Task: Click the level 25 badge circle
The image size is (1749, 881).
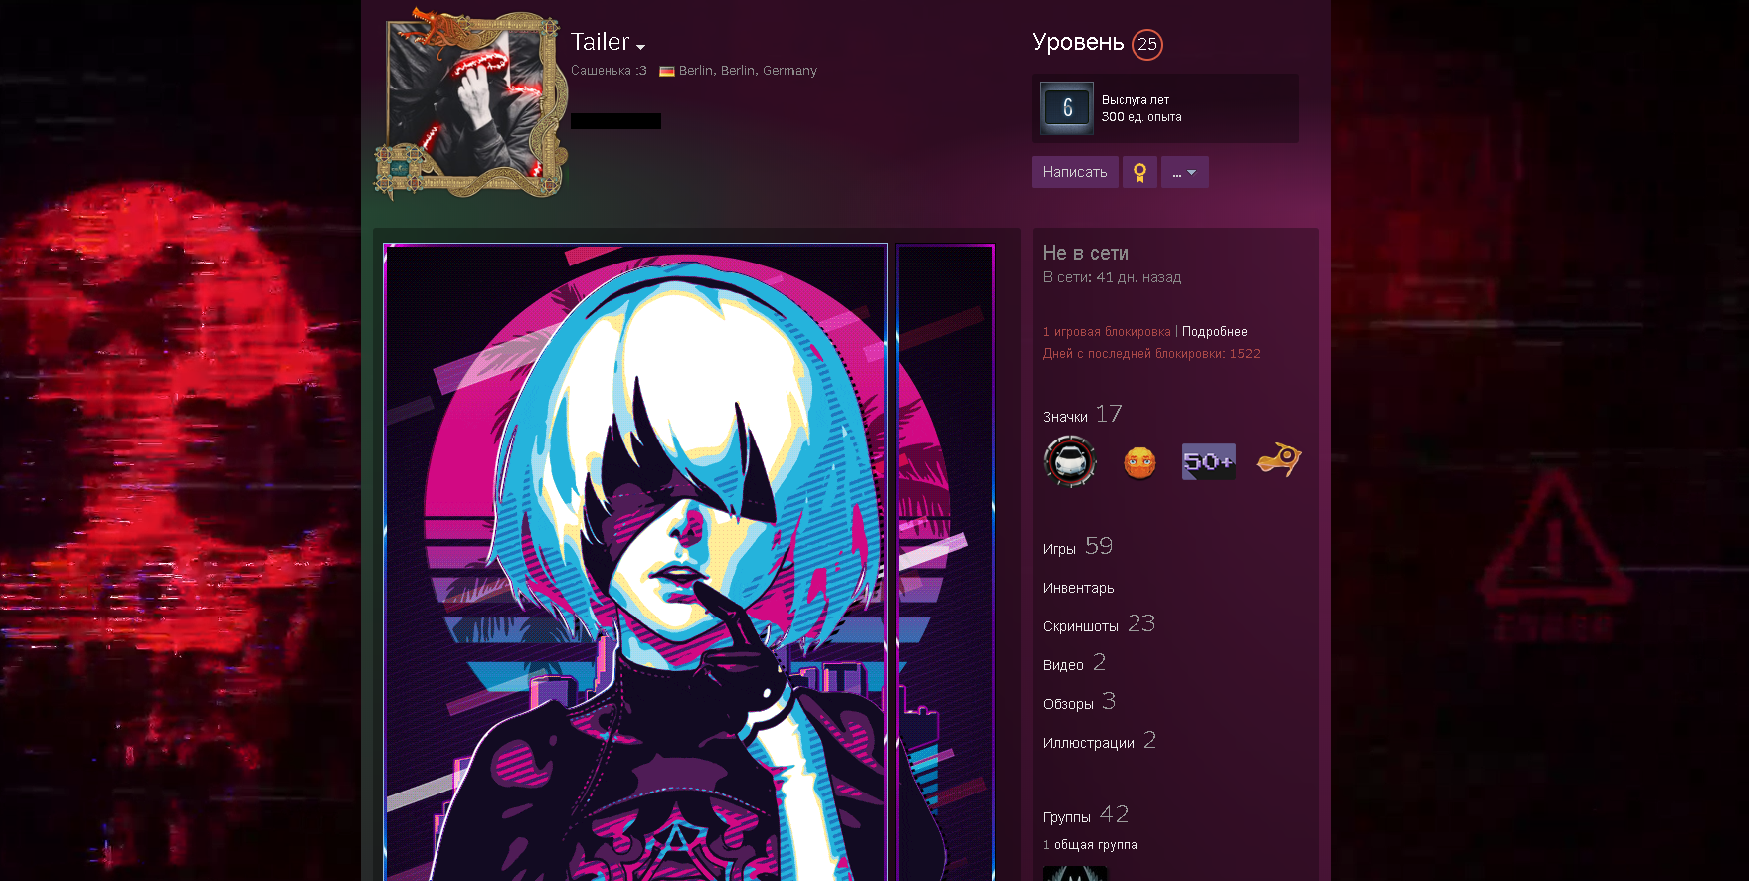Action: pyautogui.click(x=1147, y=44)
